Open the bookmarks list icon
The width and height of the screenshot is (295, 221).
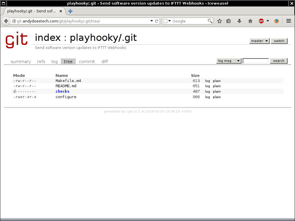click(x=228, y=21)
